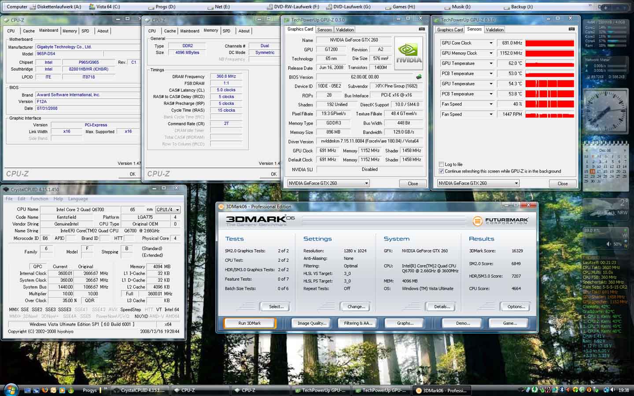Enable the Log to file checkbox
634x396 pixels.
(x=441, y=164)
